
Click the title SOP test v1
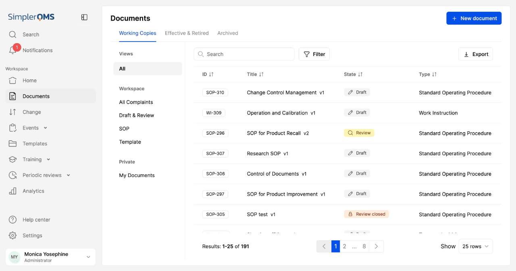pos(261,215)
